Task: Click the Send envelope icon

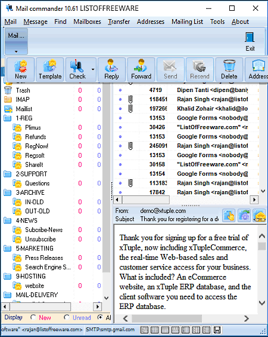Action: point(170,69)
